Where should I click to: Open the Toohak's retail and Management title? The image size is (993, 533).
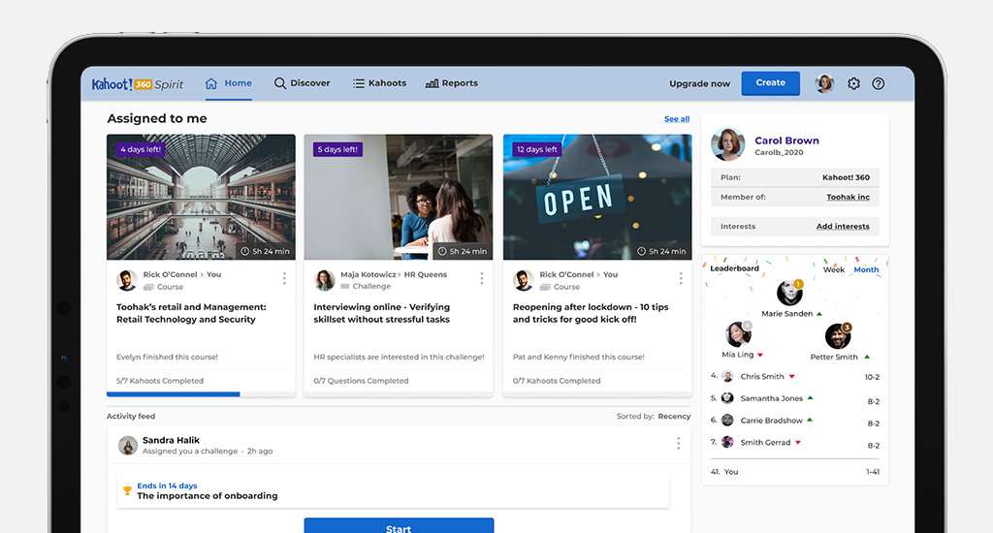pyautogui.click(x=191, y=313)
